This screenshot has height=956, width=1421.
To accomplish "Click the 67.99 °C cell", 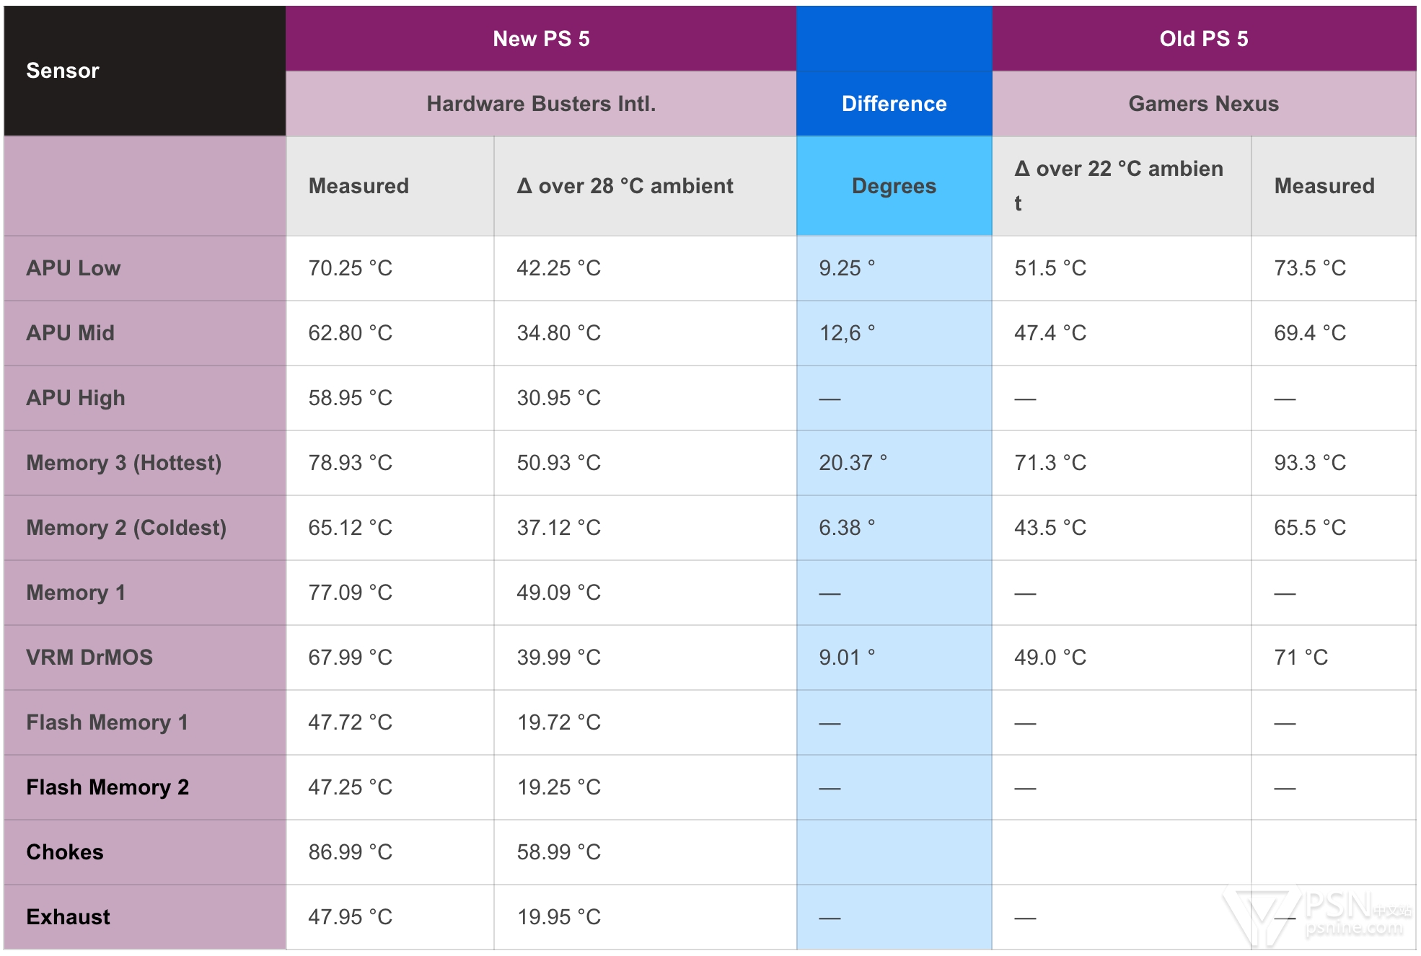I will (390, 658).
